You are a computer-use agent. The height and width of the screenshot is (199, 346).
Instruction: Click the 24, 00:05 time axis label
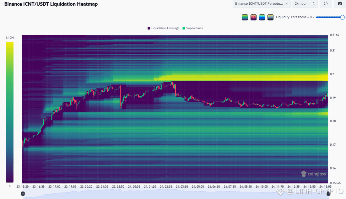click(x=134, y=187)
